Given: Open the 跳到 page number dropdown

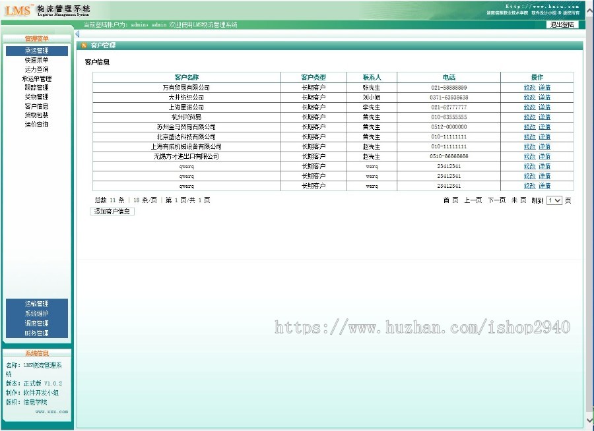Looking at the screenshot, I should point(554,200).
